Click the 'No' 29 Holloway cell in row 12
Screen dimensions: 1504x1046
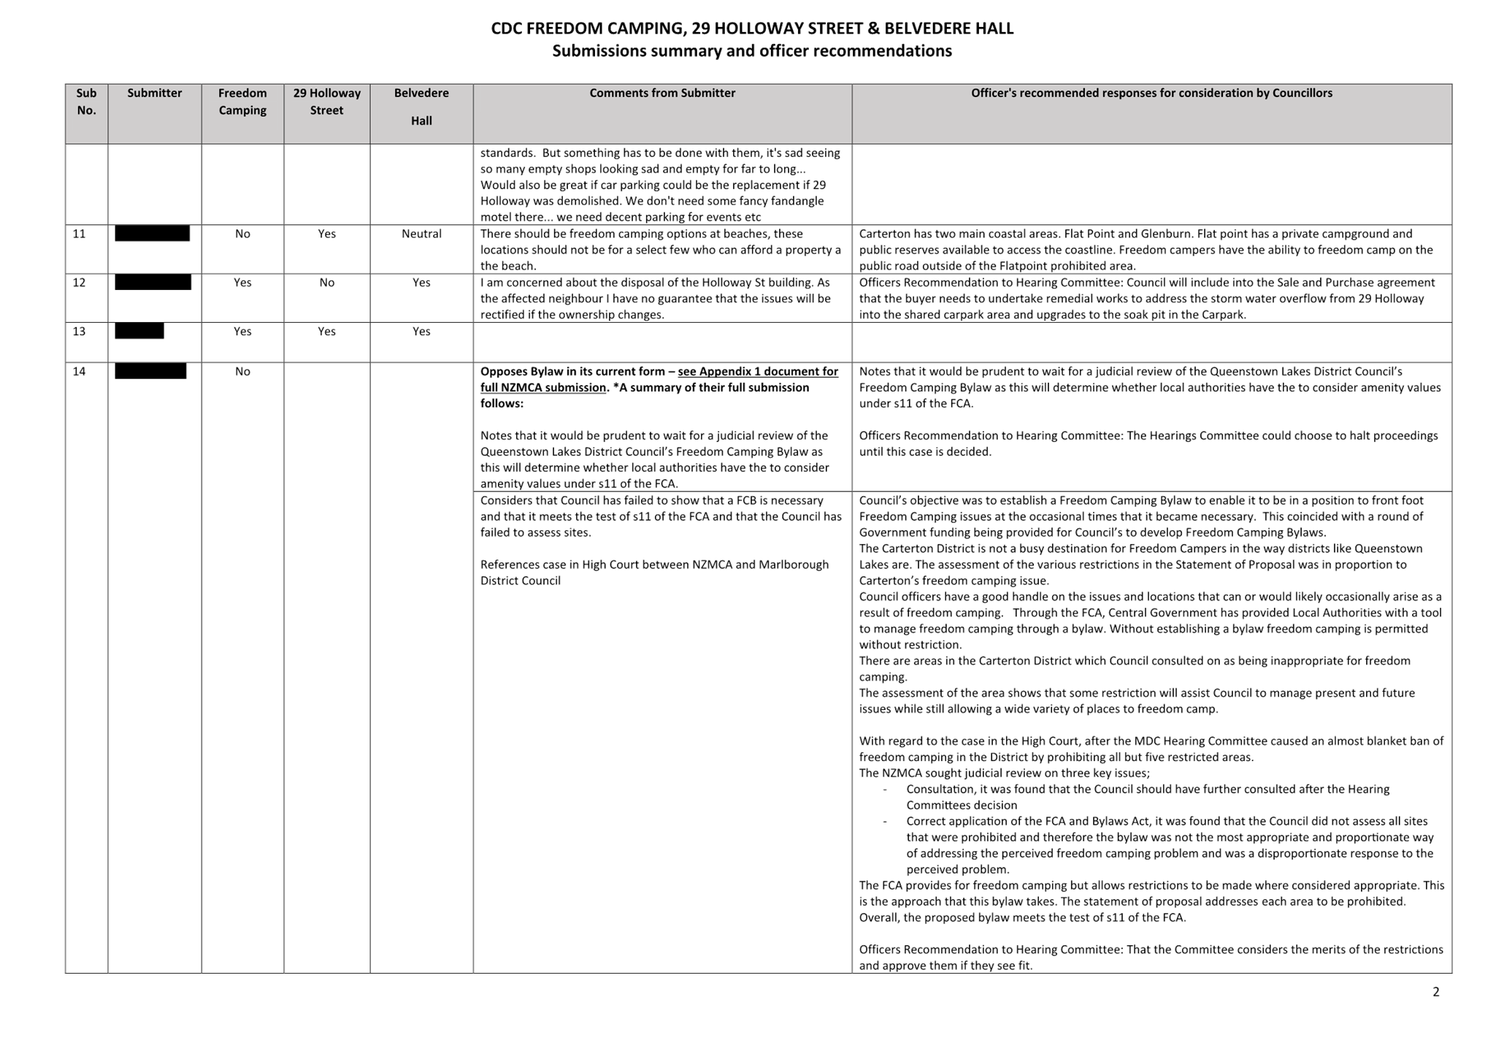pyautogui.click(x=326, y=283)
